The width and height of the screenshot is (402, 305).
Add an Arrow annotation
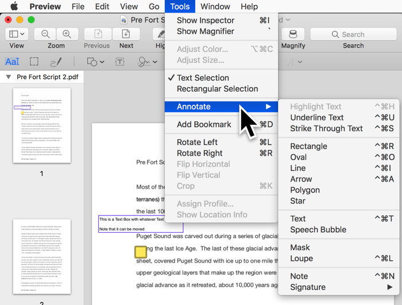pyautogui.click(x=339, y=179)
